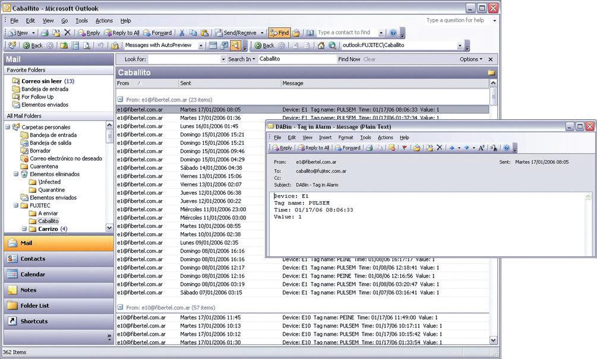597x359 pixels.
Task: Click the message list scrollbar up arrow
Action: point(493,83)
